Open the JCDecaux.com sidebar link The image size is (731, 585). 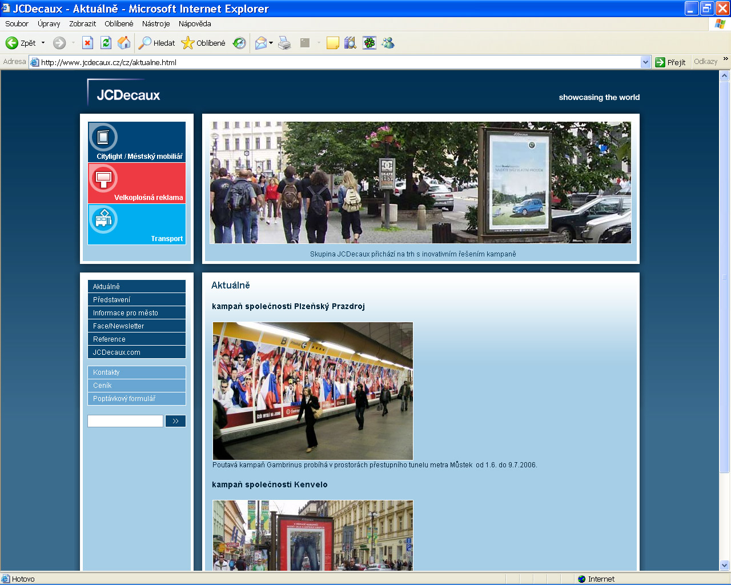tap(136, 352)
